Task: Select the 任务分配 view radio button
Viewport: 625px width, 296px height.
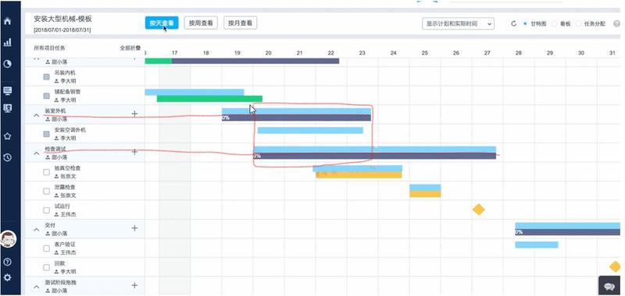Action: coord(579,24)
